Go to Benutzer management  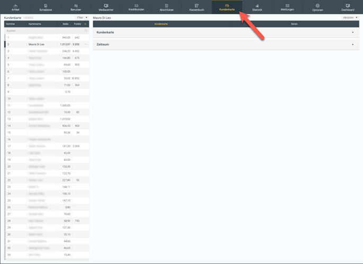[76, 7]
